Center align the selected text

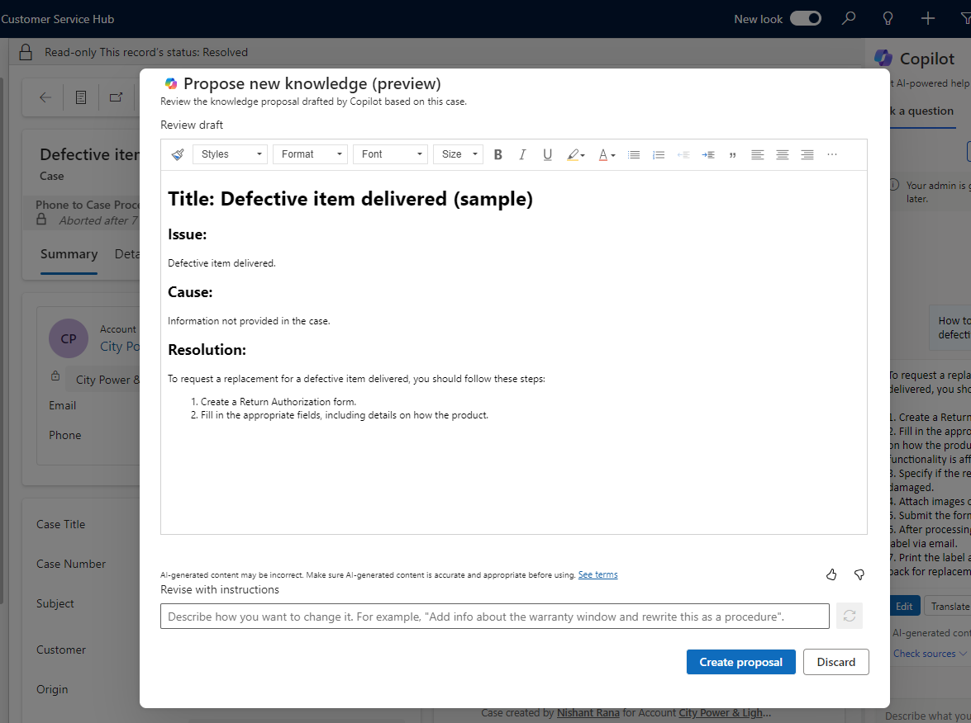(782, 154)
